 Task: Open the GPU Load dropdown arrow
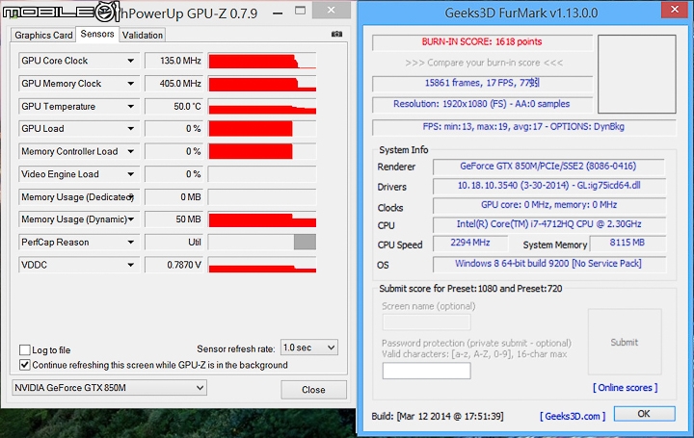pos(130,129)
